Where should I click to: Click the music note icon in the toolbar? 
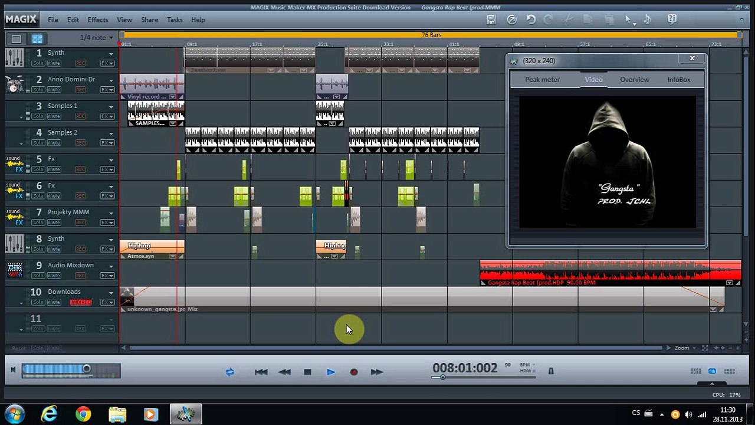click(648, 19)
